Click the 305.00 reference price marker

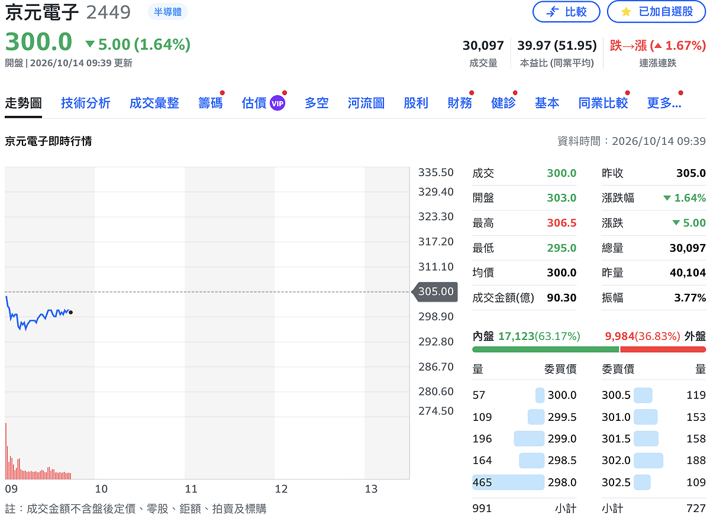pyautogui.click(x=434, y=291)
